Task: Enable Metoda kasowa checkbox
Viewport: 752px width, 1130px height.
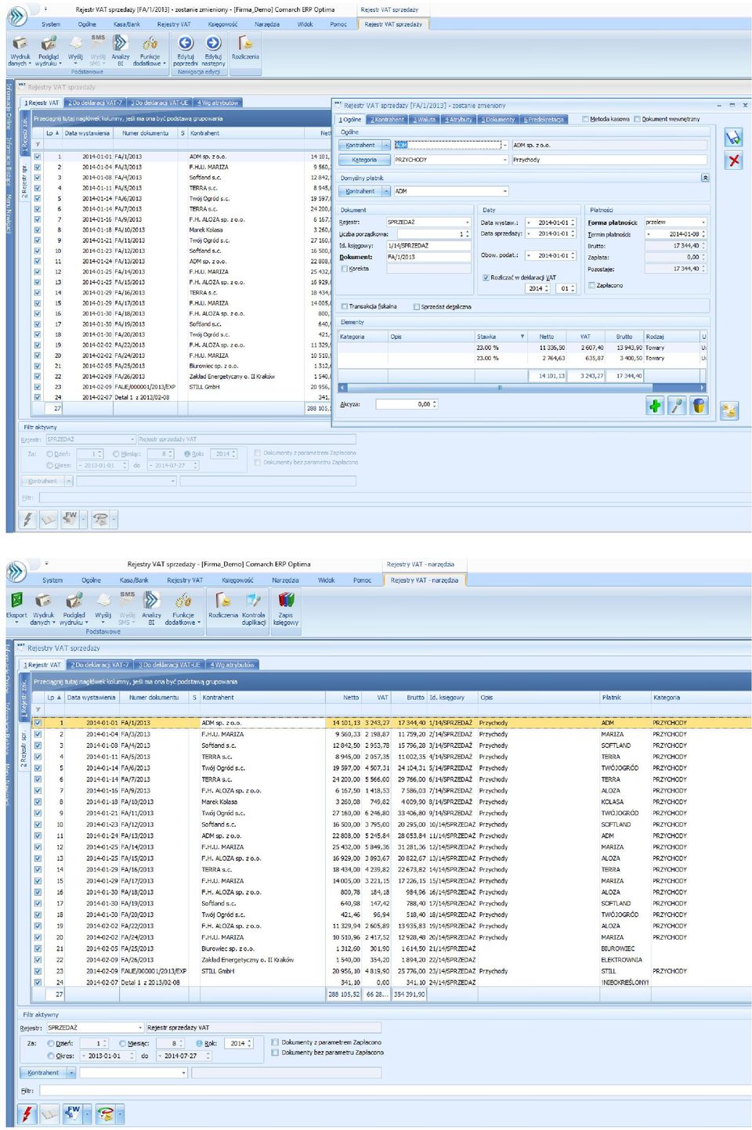Action: (586, 119)
